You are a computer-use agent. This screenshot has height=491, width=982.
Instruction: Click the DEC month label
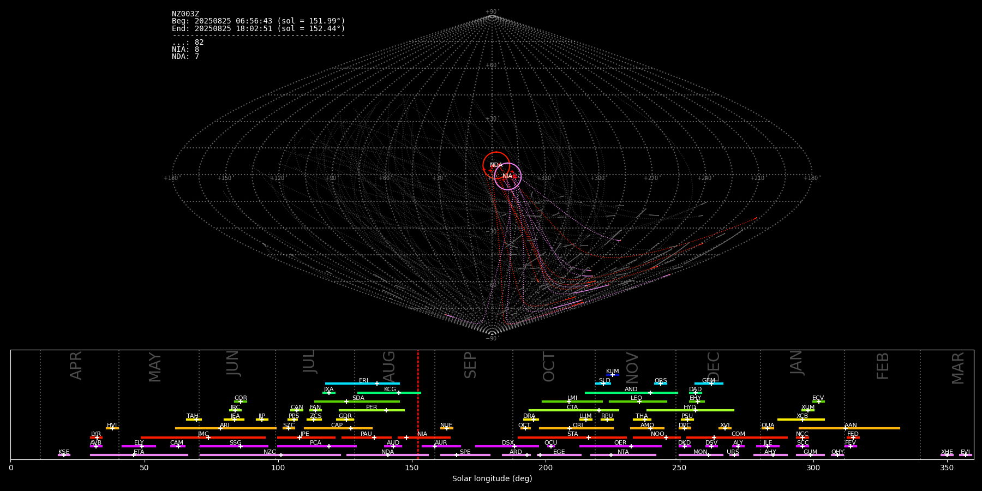click(x=714, y=367)
